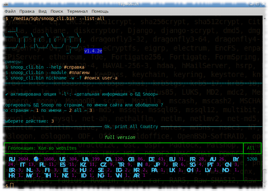Viewport: 268px width, 191px height.
Task: Open the Правка menu
Action: coord(27,11)
